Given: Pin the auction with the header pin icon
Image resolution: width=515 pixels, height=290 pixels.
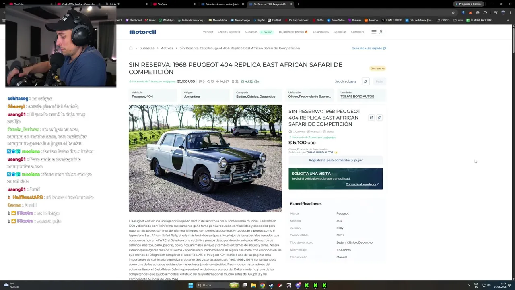Looking at the screenshot, I should coord(365,81).
